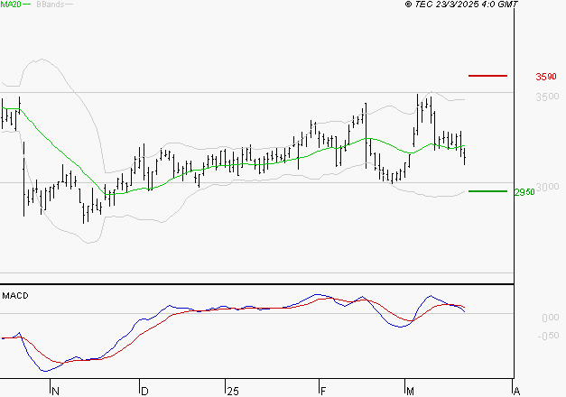Click the BBands legend label

click(x=51, y=5)
